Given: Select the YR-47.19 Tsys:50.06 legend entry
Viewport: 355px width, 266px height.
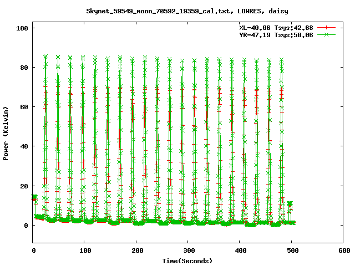Looking at the screenshot, I should (x=276, y=35).
